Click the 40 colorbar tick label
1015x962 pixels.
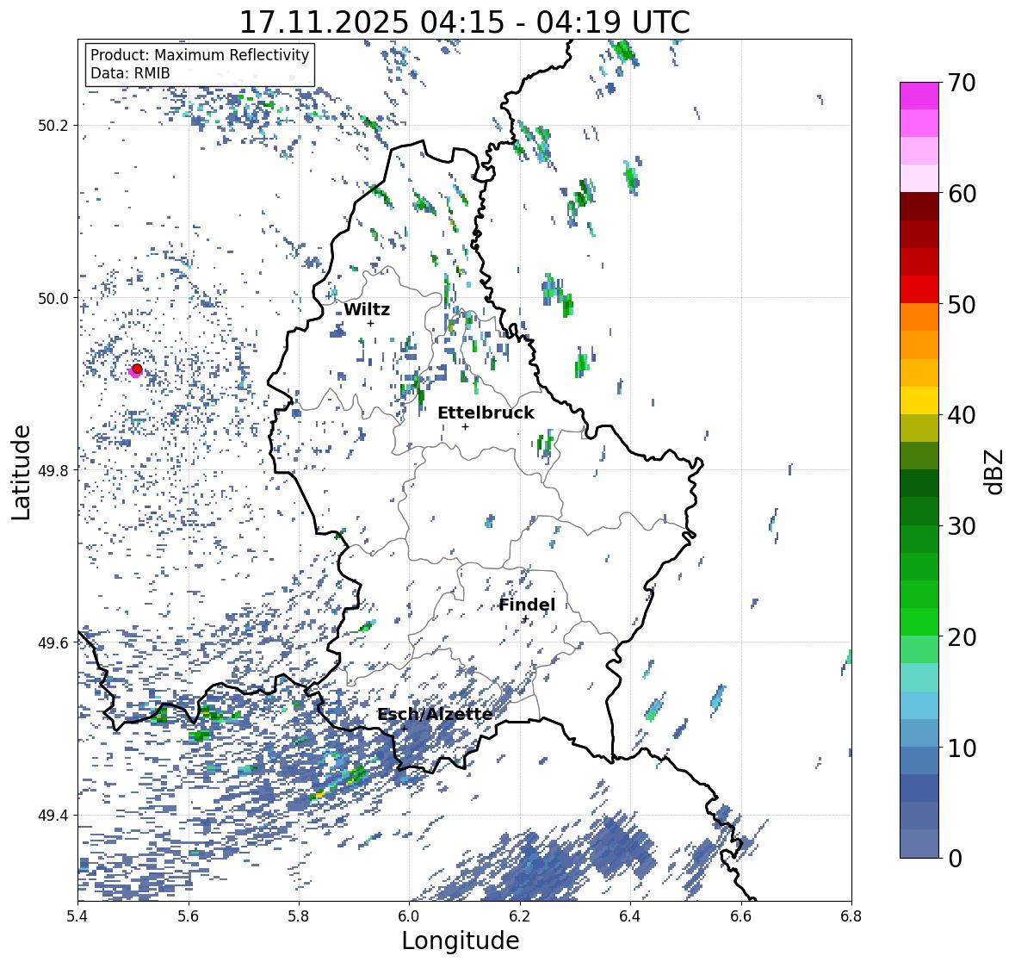pos(961,415)
